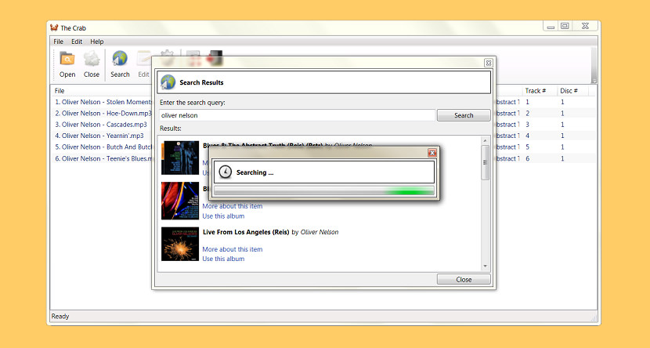This screenshot has height=348, width=650.
Task: Open More about this item for second album
Action: pos(232,206)
